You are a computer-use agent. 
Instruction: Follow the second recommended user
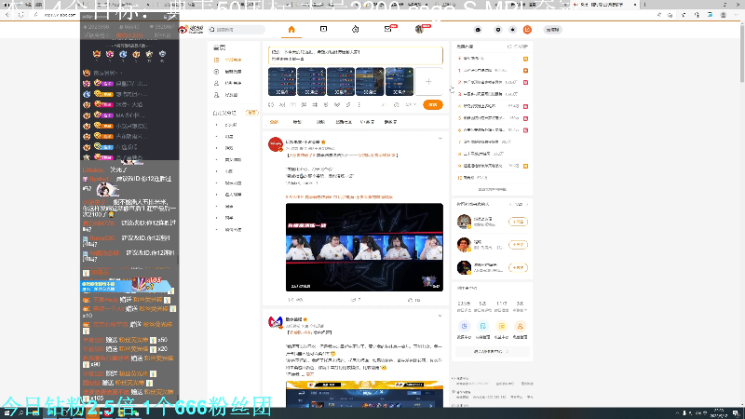click(518, 245)
